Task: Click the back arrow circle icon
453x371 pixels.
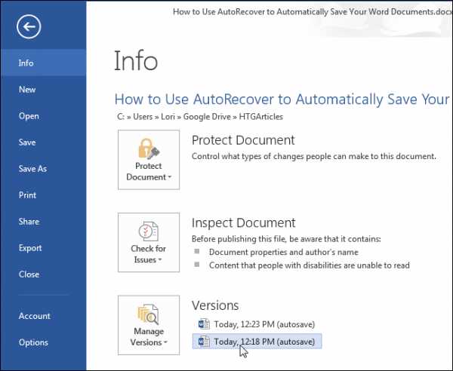Action: 29,27
